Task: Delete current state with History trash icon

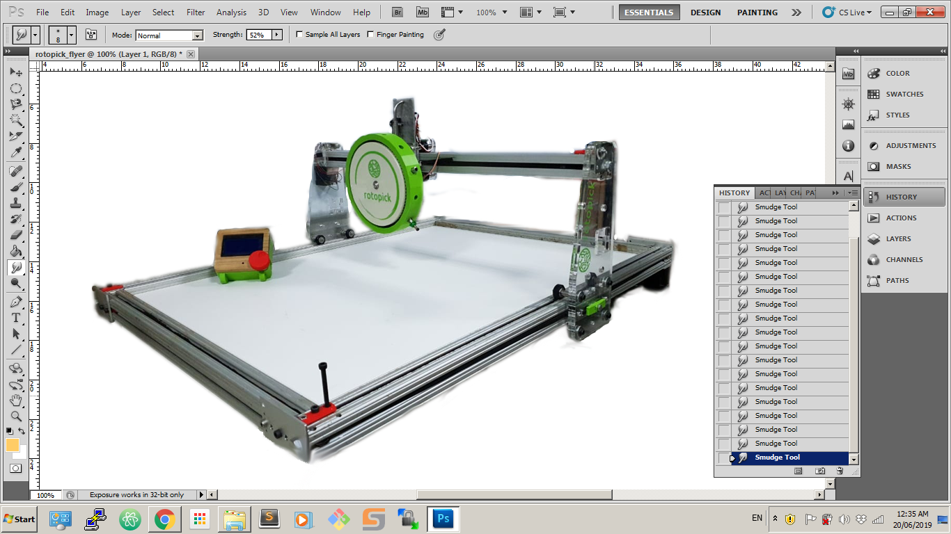Action: pos(840,471)
